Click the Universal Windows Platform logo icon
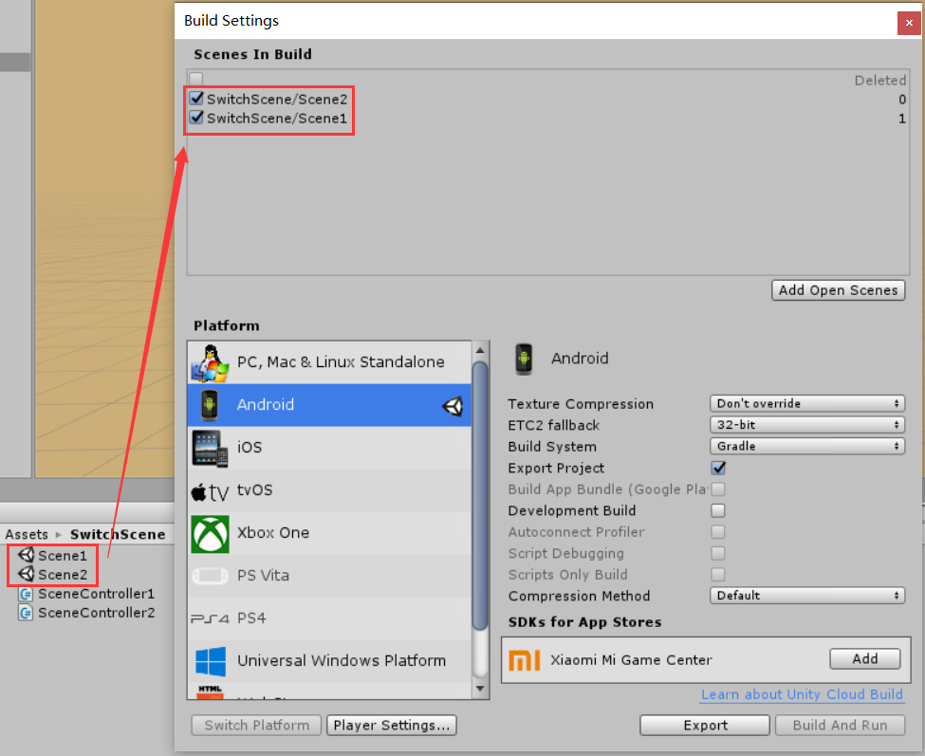925x756 pixels. [x=211, y=661]
